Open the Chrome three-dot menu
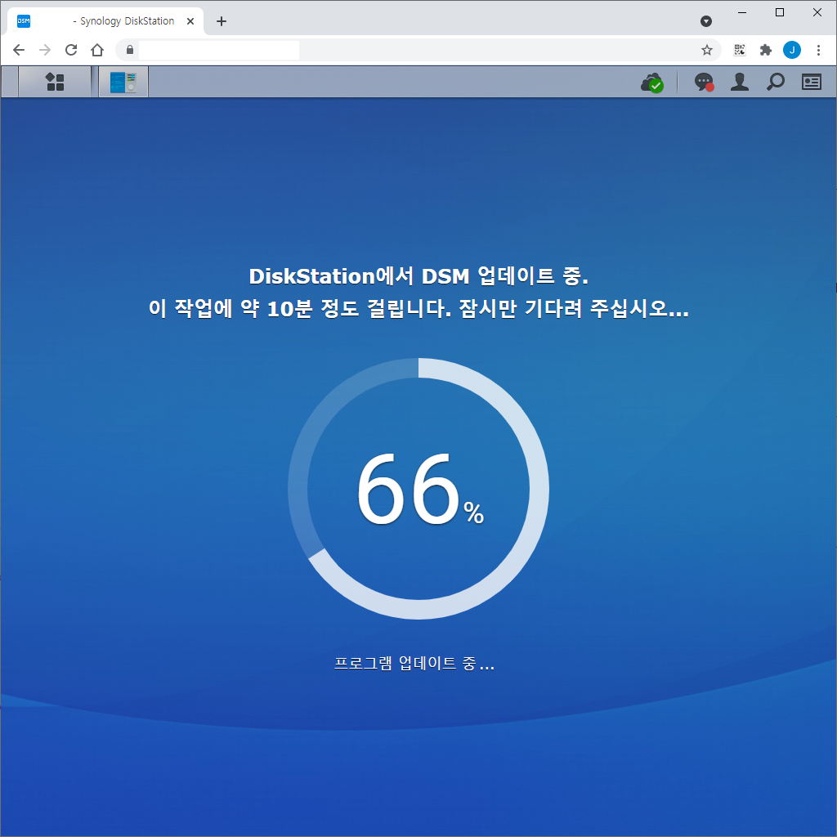This screenshot has height=837, width=837. click(x=818, y=50)
